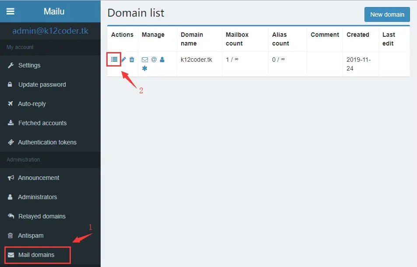The image size is (417, 267).
Task: Delete k12coder.tk via trash icon
Action: pos(132,59)
